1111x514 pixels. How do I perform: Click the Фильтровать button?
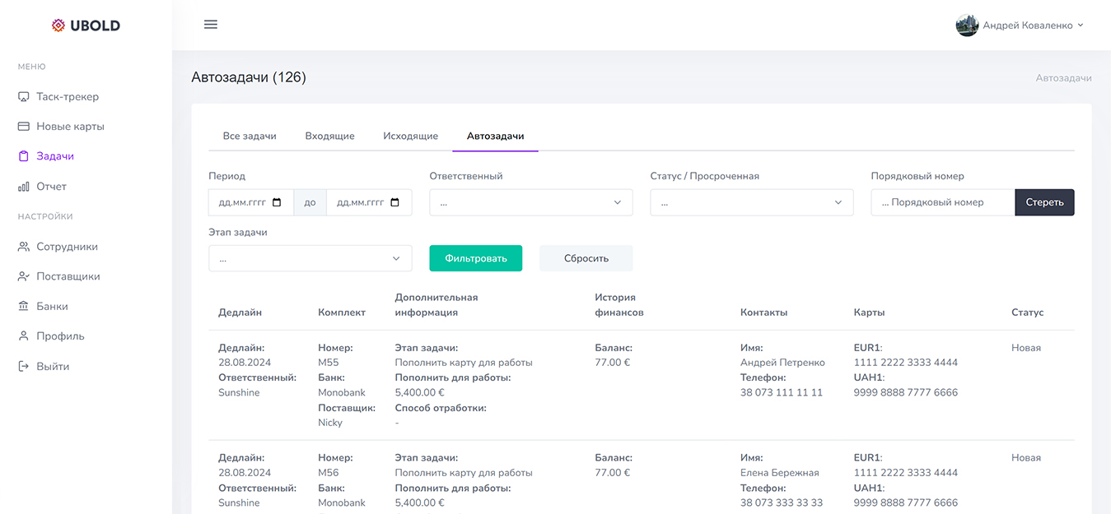(475, 257)
